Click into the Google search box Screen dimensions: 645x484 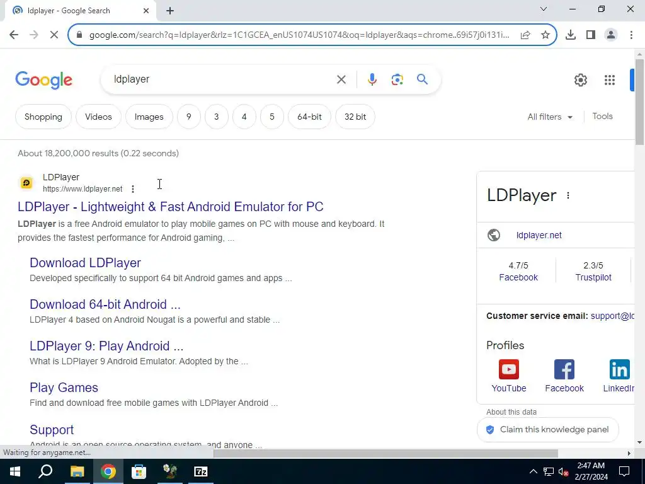click(x=222, y=79)
